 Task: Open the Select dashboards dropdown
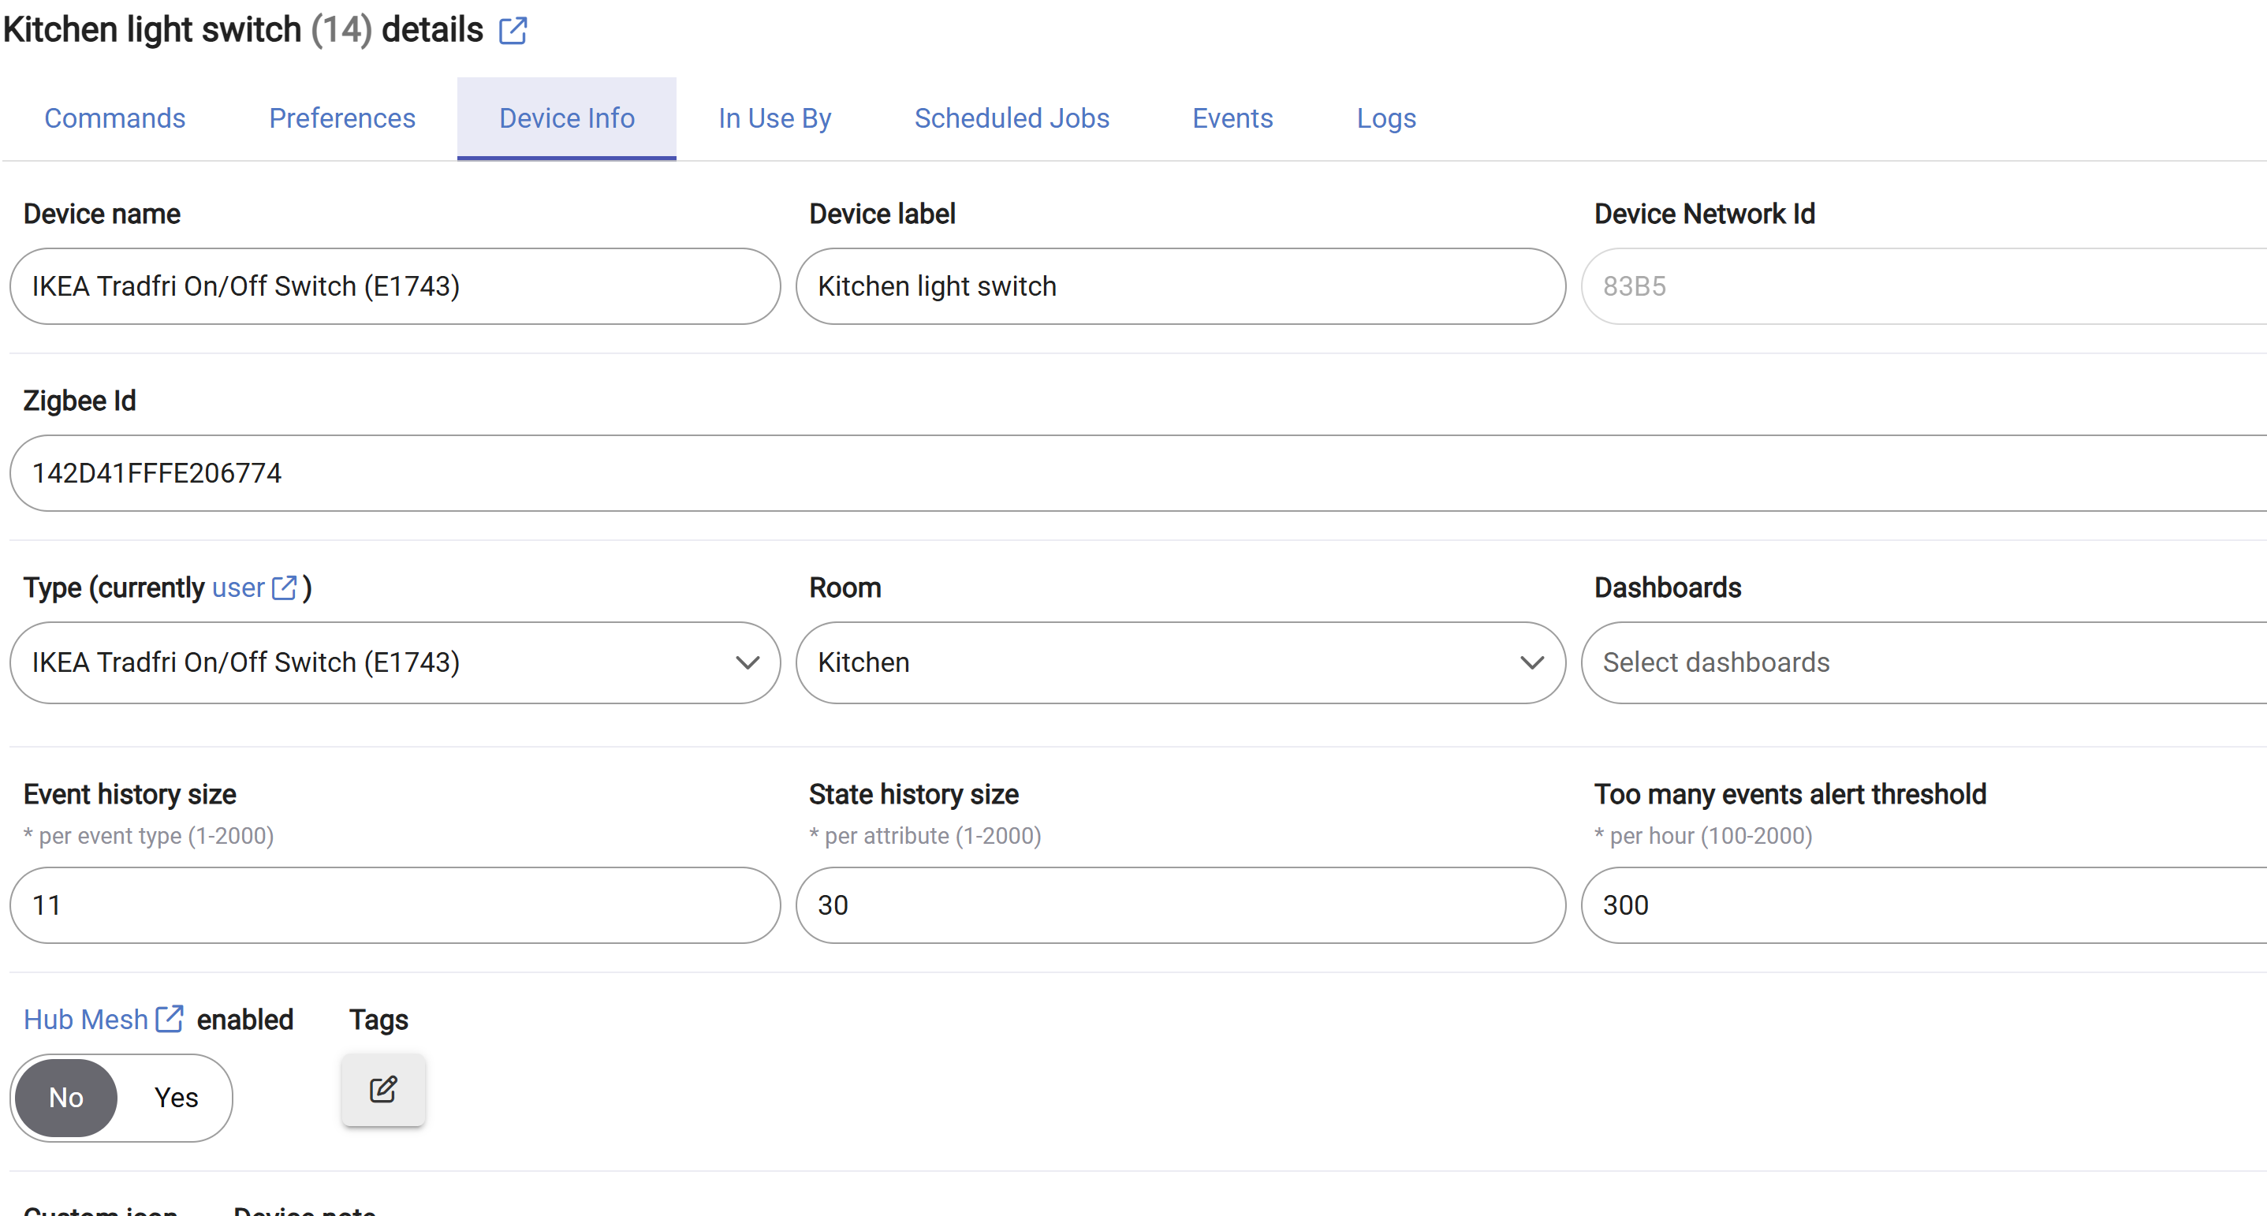(x=1924, y=662)
